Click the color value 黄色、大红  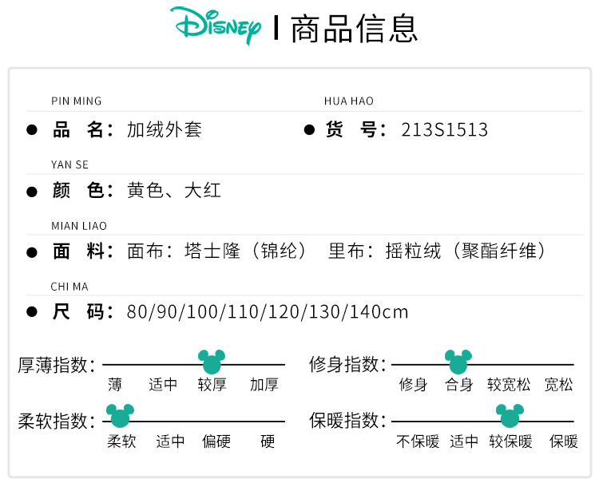174,190
